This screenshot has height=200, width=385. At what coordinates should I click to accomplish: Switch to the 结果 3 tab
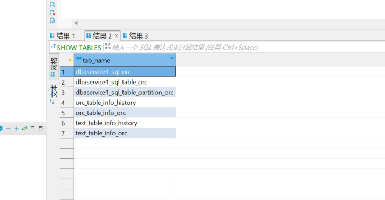tap(136, 36)
